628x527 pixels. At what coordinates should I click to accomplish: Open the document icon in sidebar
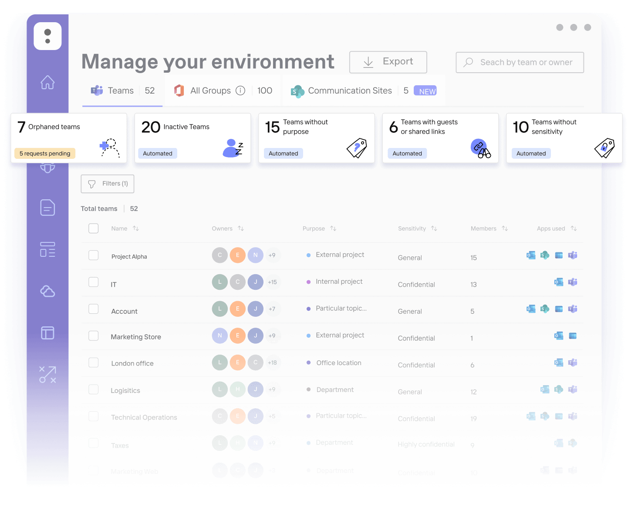(x=47, y=208)
